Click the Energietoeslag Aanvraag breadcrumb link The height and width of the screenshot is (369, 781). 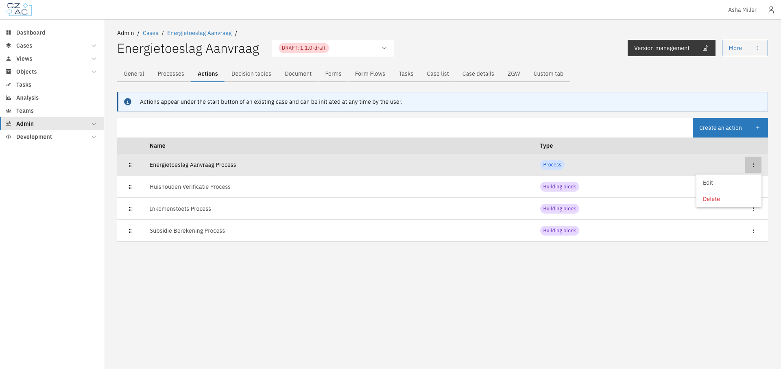pos(199,33)
